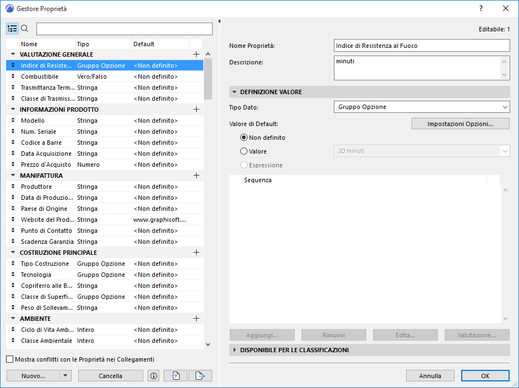Collapse the left panel with the arrow
The height and width of the screenshot is (388, 519).
[x=219, y=21]
